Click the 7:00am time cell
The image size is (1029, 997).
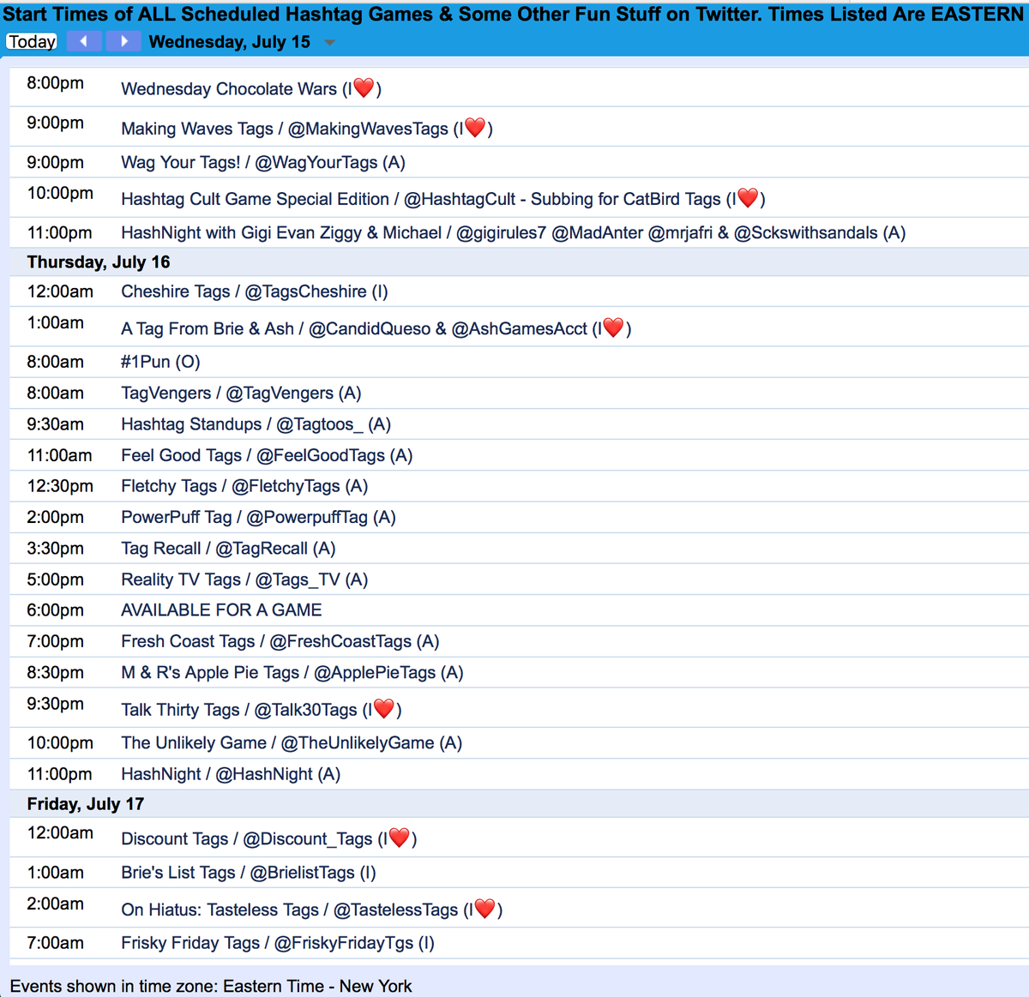pos(56,943)
